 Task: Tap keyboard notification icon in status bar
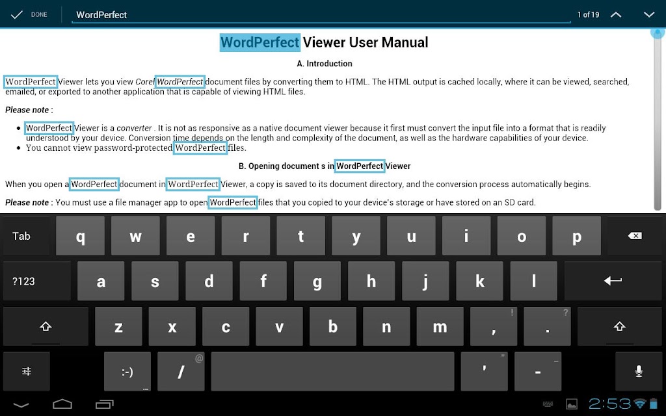[548, 404]
